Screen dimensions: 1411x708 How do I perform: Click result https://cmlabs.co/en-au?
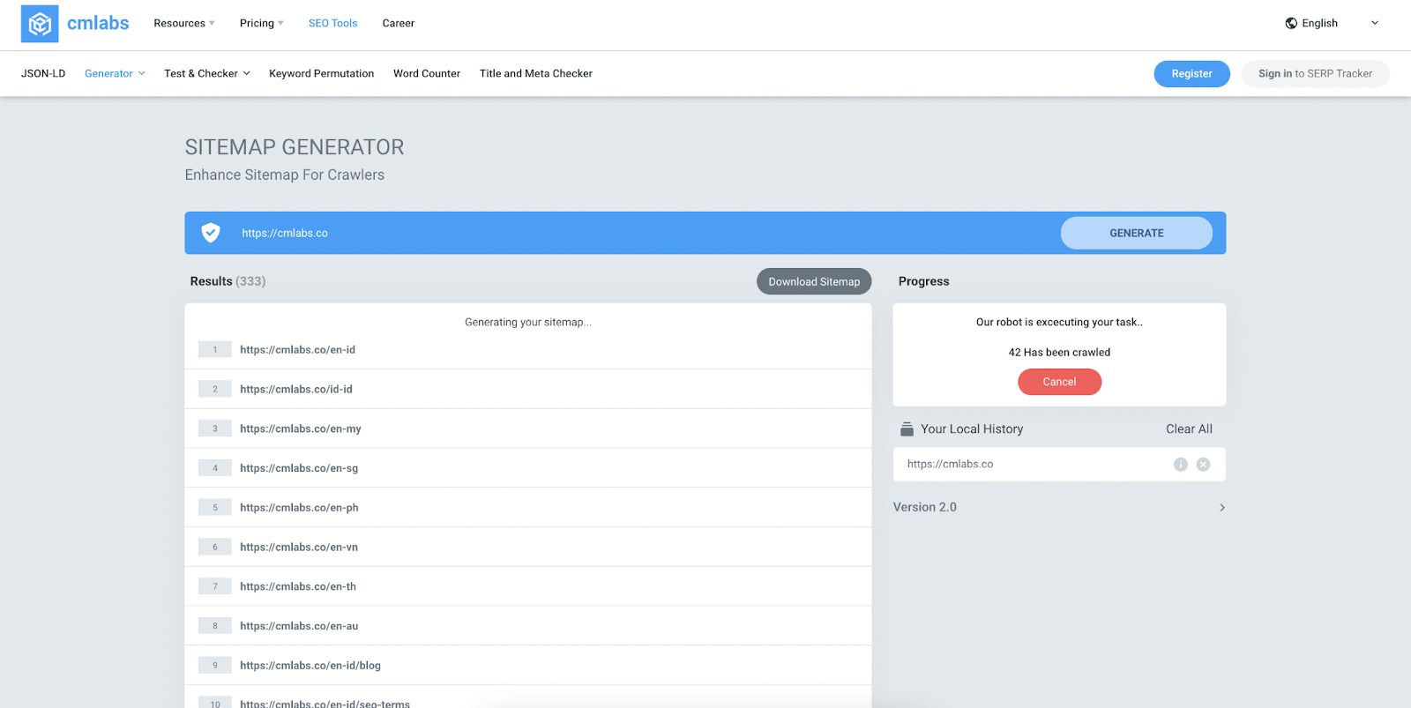(299, 627)
